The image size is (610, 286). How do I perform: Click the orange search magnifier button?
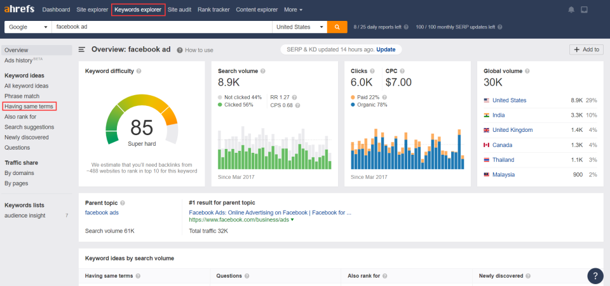point(337,27)
